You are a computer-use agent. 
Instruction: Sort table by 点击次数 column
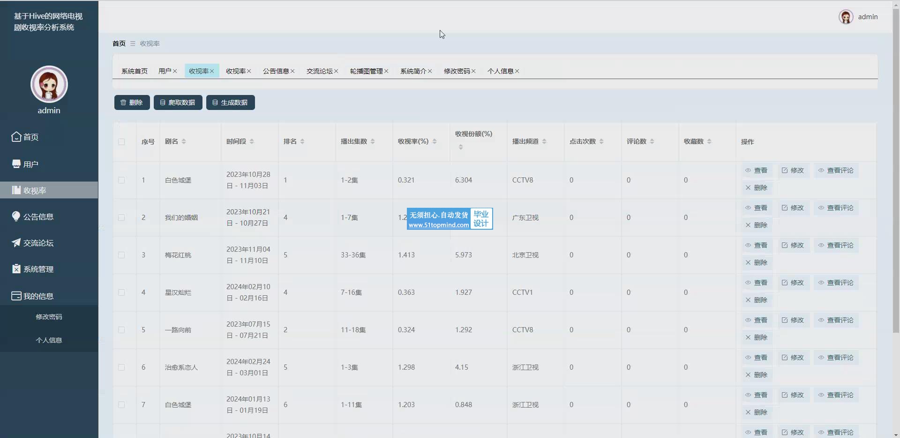(x=601, y=141)
